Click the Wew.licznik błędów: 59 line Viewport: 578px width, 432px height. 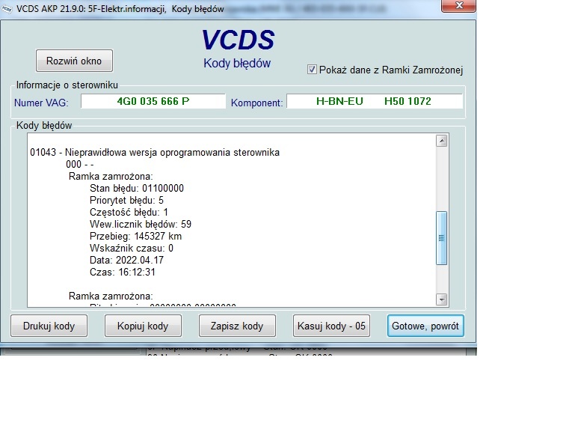[141, 224]
